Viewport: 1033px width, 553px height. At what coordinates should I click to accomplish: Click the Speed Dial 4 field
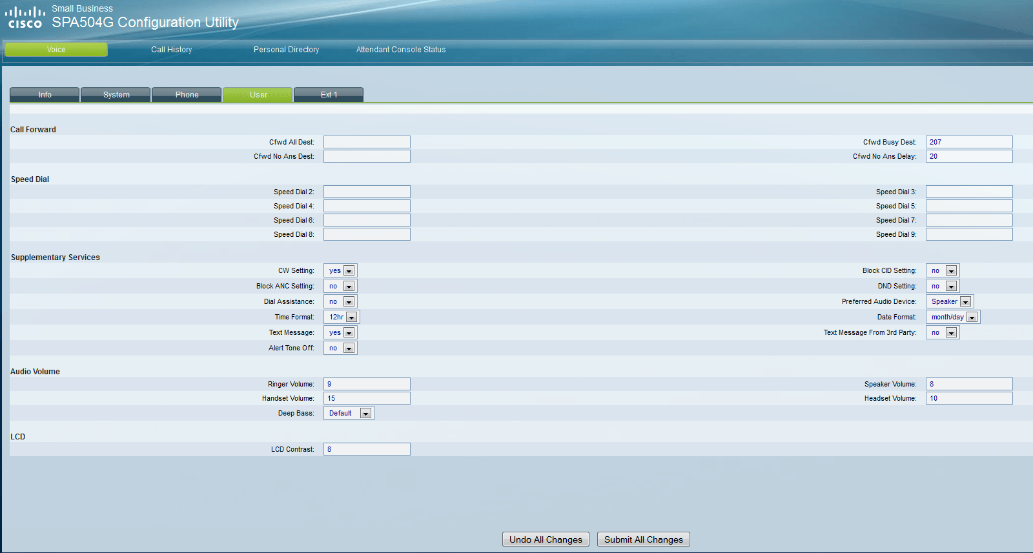[367, 206]
